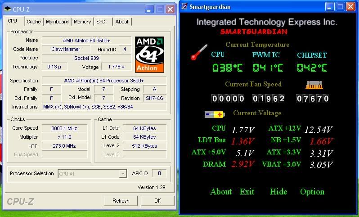
Task: Click the Specification field text
Action: (x=104, y=81)
